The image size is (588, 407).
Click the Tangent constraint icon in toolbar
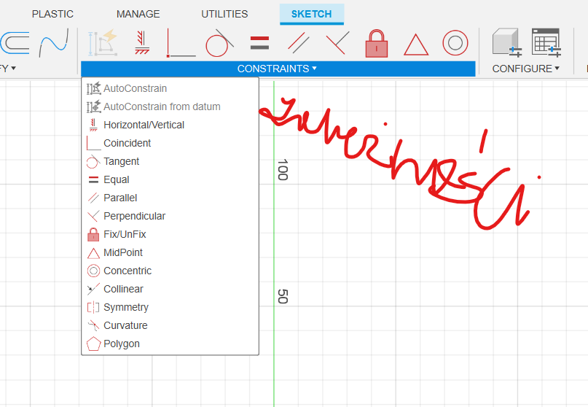pyautogui.click(x=219, y=43)
